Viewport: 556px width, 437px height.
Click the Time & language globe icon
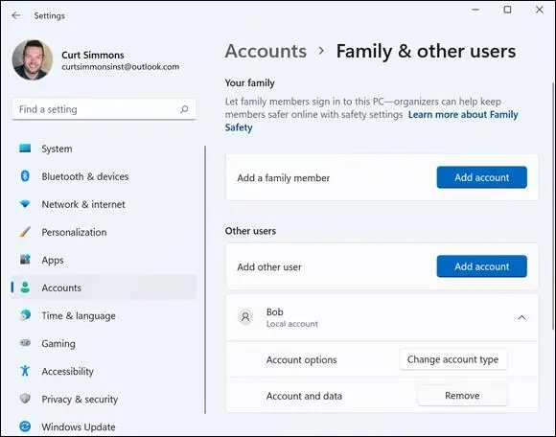pos(25,315)
